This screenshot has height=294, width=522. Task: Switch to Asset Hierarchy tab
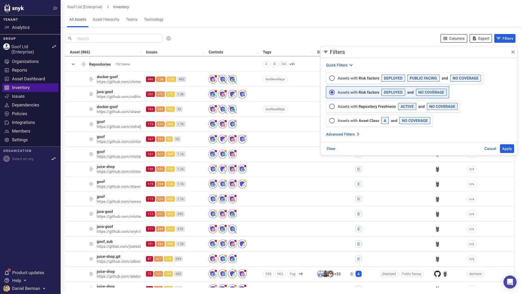tap(106, 20)
